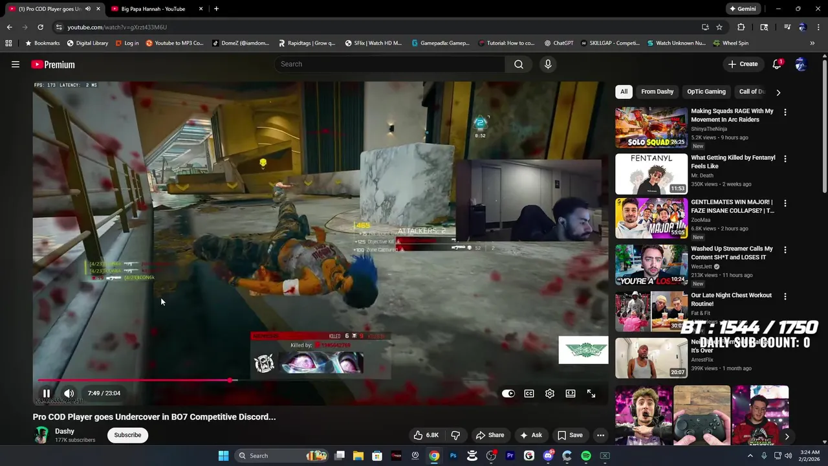The height and width of the screenshot is (466, 828).
Task: Focus the YouTube search field
Action: (390, 64)
